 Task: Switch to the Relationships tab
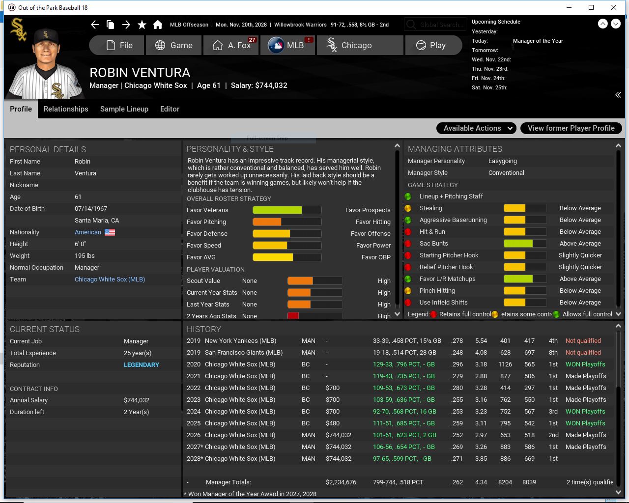pos(66,109)
